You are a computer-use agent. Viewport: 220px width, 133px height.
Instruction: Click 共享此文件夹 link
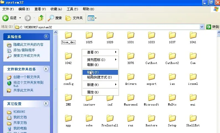click(24, 90)
